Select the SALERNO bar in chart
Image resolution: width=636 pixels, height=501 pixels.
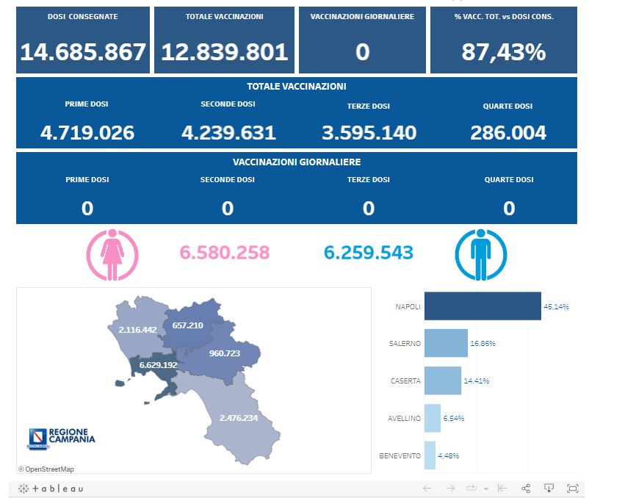coord(446,343)
